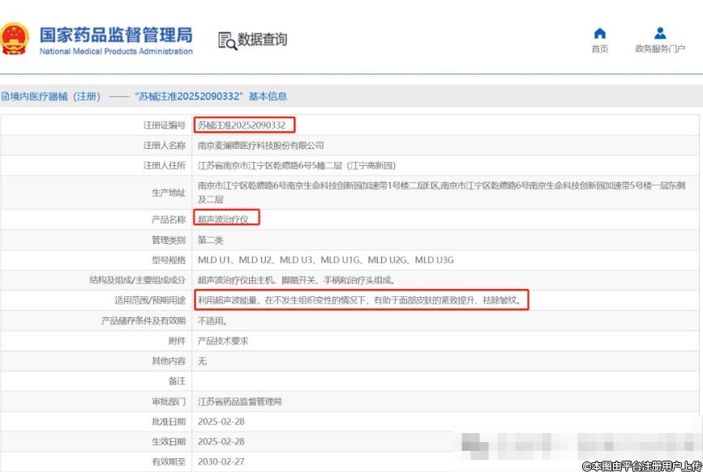This screenshot has height=472, width=703.
Task: Click the 数据查询 magnifier icon
Action: click(x=227, y=40)
